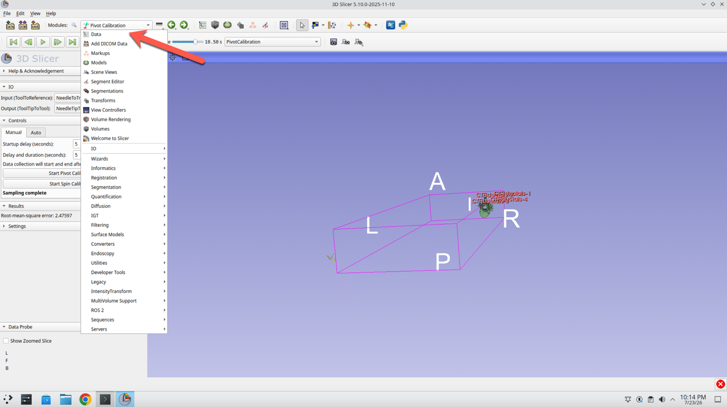Open the File menu

click(x=7, y=14)
